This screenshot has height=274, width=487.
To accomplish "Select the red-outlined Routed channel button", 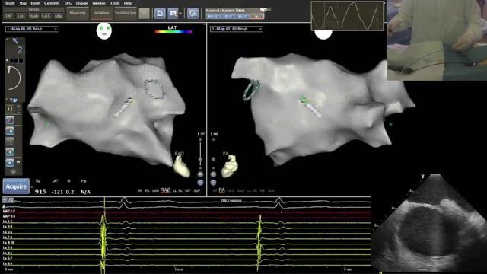I will [x=256, y=16].
